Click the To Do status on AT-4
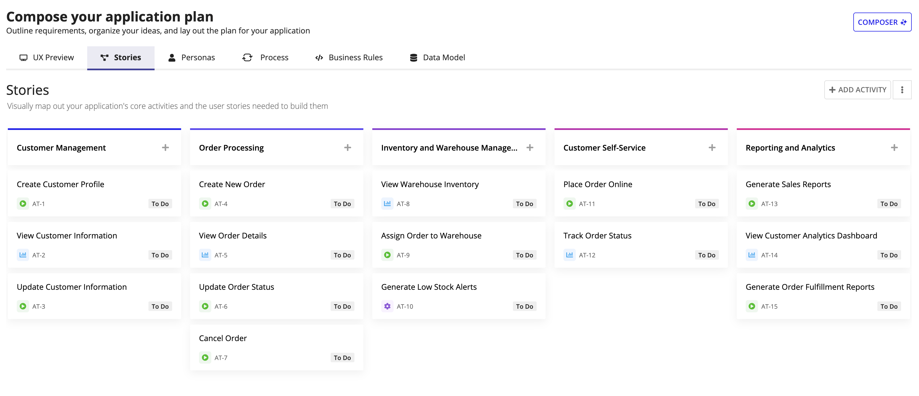The width and height of the screenshot is (919, 396). [342, 204]
